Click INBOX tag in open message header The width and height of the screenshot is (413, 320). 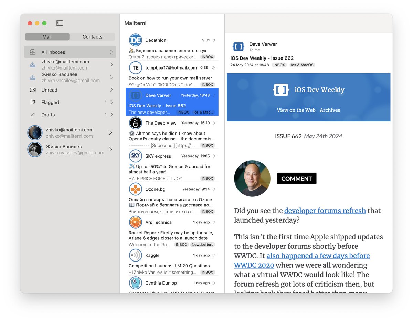tap(279, 65)
